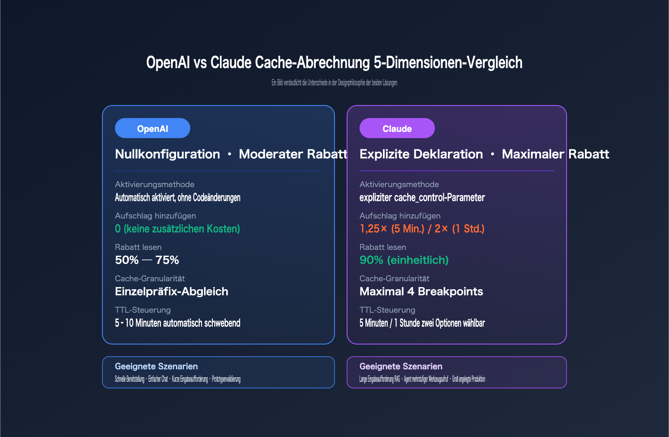Viewport: 669px width, 437px height.
Task: Click 'Aufschlag hinzufügen' label in OpenAI card
Action: (x=156, y=216)
